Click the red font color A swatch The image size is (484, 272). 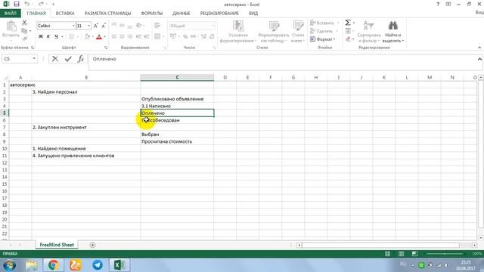(x=99, y=37)
